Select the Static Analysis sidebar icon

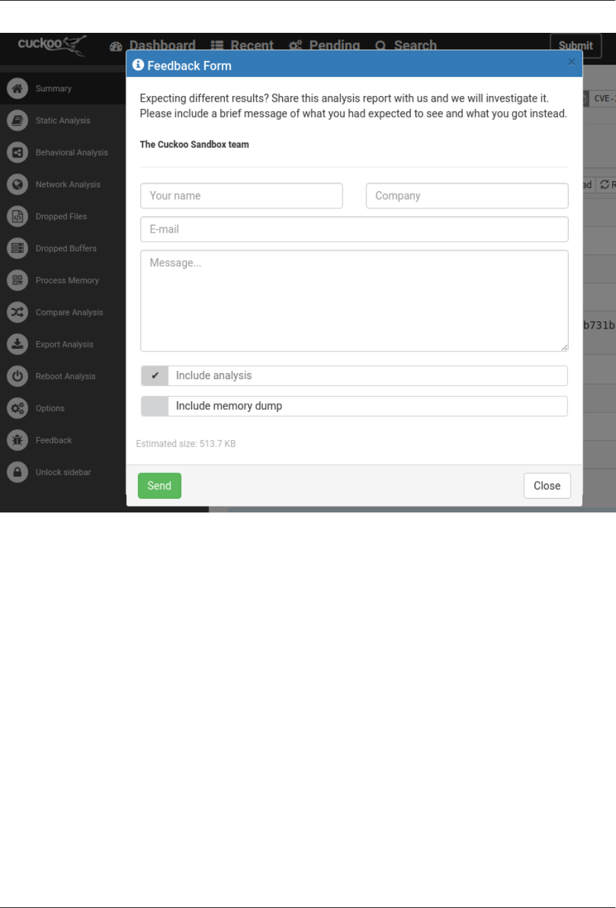18,120
